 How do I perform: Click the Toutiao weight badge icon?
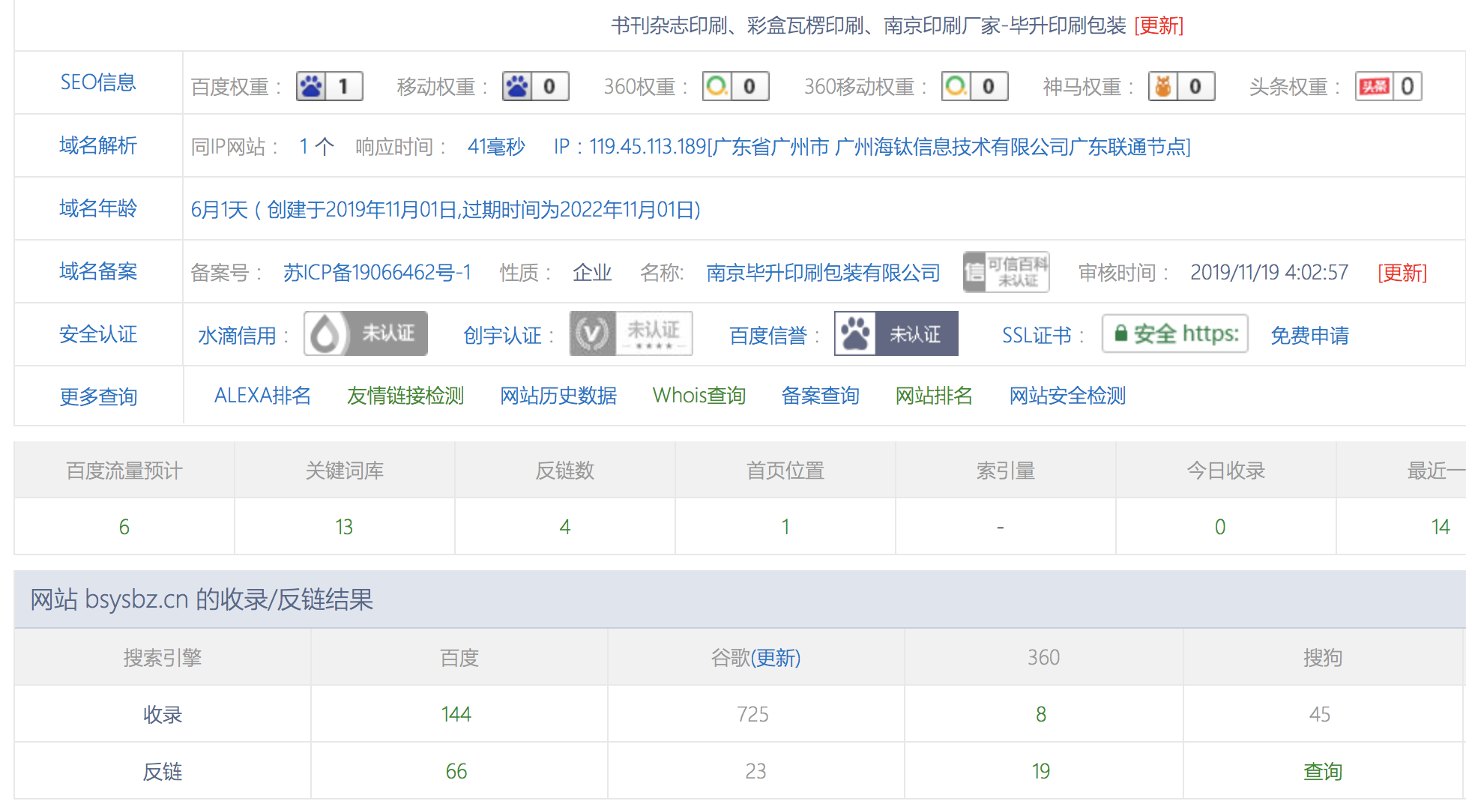tap(1388, 86)
